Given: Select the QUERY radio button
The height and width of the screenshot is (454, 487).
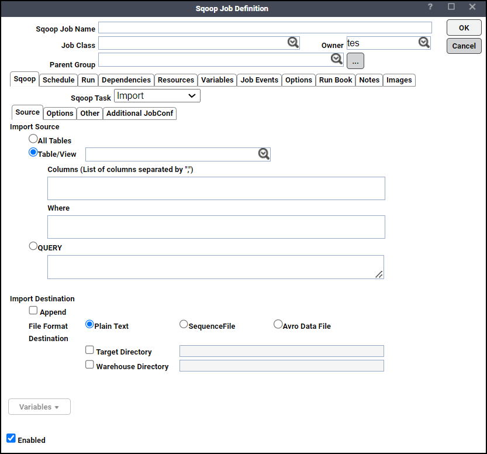Looking at the screenshot, I should pyautogui.click(x=33, y=246).
